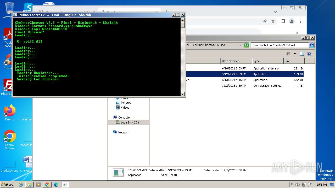Select the Application row sized 129 KB

point(245,74)
